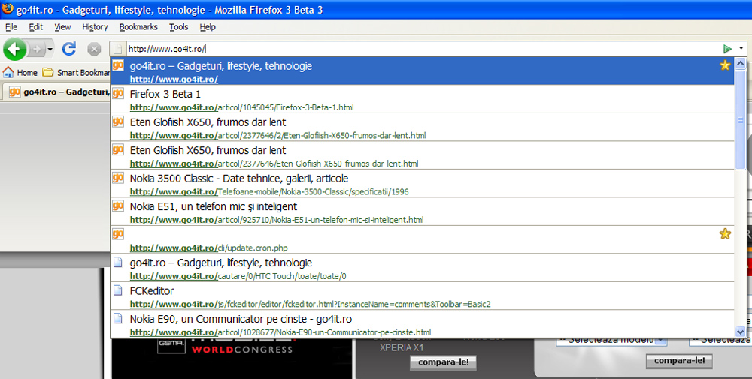This screenshot has width=752, height=379.
Task: Click in the URL address field
Action: click(422, 49)
